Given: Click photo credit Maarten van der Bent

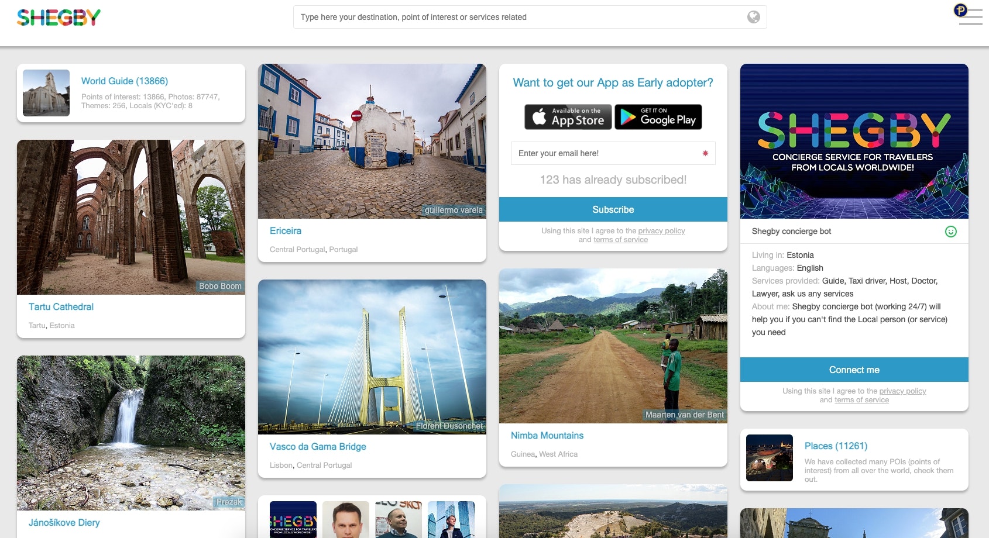Looking at the screenshot, I should coord(684,415).
